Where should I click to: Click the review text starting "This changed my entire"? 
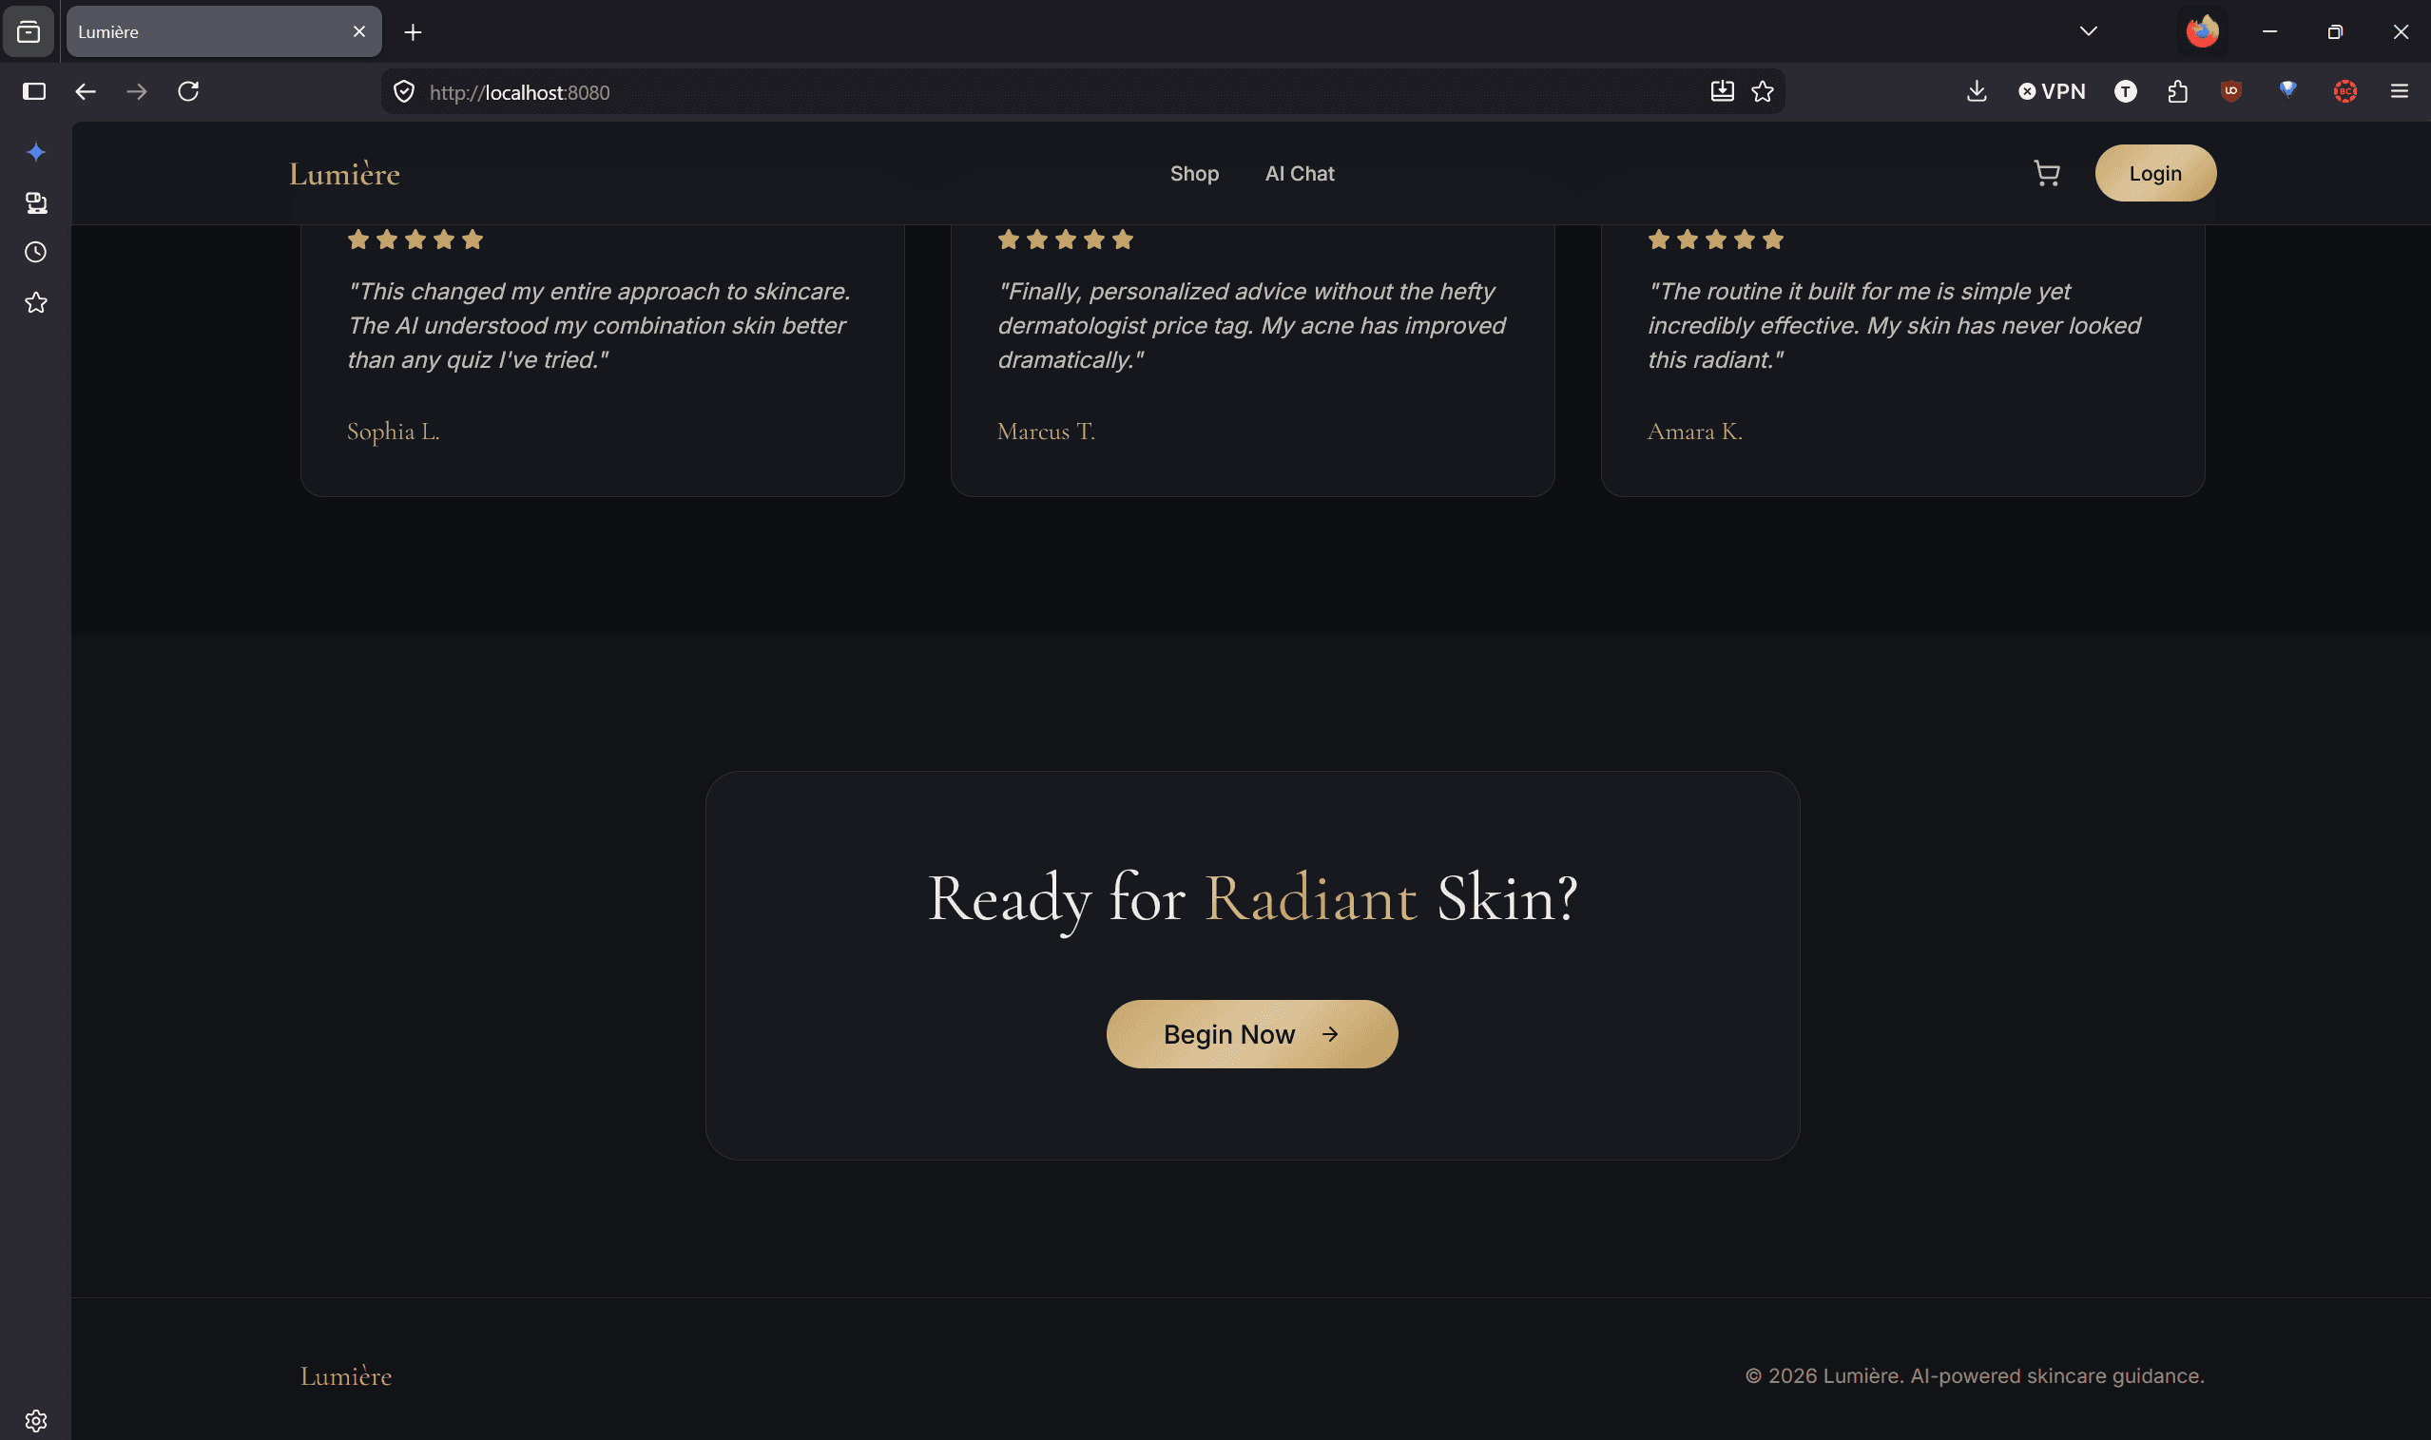pyautogui.click(x=599, y=326)
